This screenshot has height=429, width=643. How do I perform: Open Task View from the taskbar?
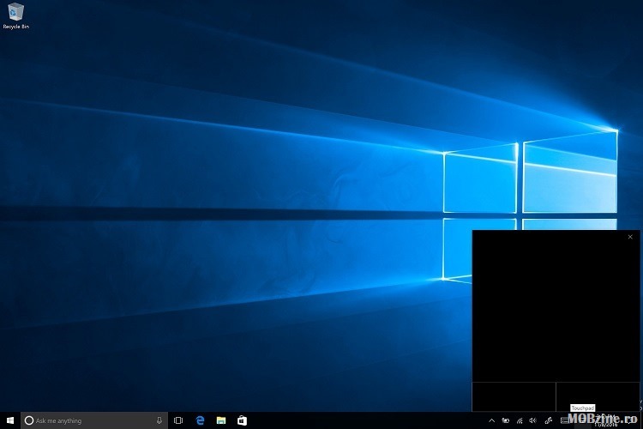(x=178, y=420)
